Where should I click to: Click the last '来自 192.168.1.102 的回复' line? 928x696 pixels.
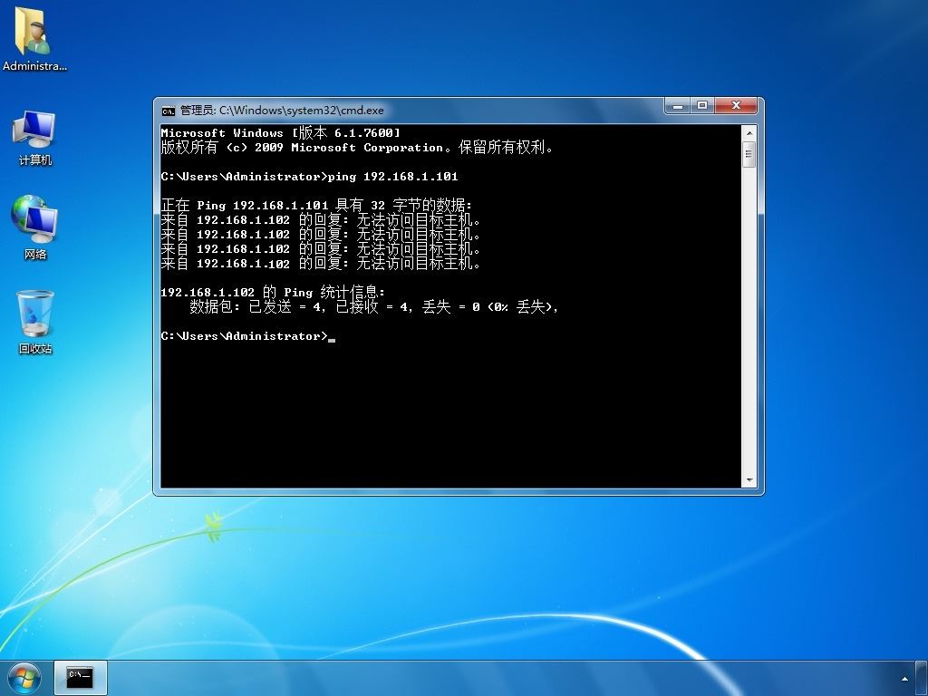pos(320,264)
